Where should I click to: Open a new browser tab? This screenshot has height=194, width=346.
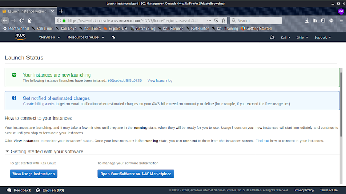point(61,11)
